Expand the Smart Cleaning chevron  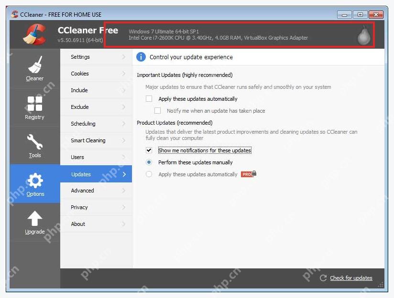tap(124, 140)
